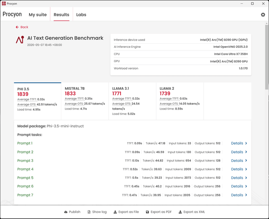Click Average OTS label under LLAMA 2
Screen dimensions: 269x219
169,104
